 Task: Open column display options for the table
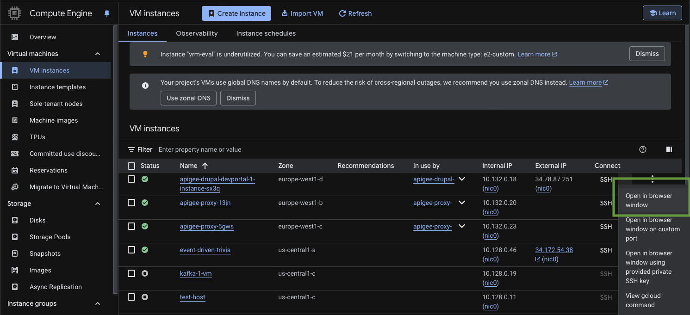coord(669,149)
